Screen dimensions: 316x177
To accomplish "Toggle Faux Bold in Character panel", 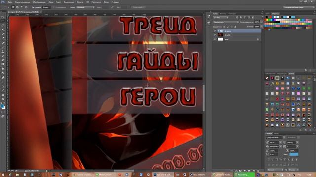I will 269,159.
